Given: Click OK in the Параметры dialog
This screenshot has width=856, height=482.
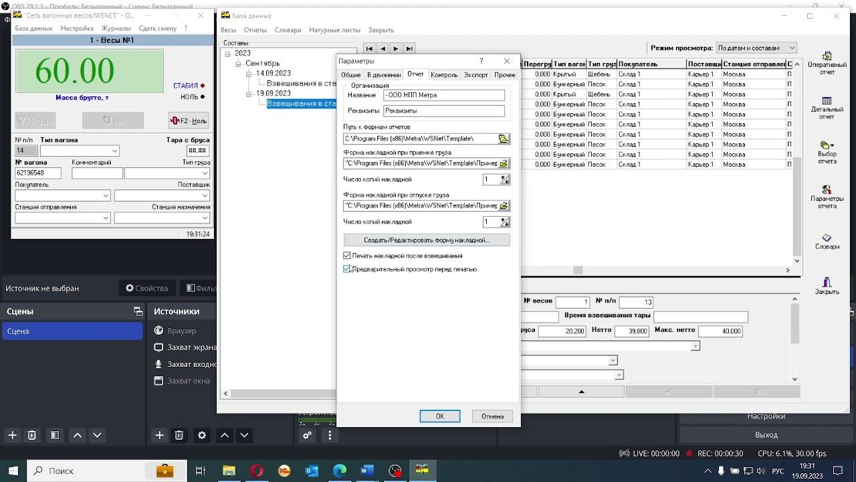Looking at the screenshot, I should (x=440, y=416).
